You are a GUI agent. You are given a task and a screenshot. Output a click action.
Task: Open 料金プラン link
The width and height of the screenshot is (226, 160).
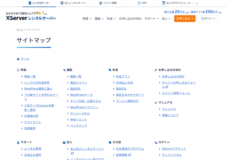[x=123, y=76]
